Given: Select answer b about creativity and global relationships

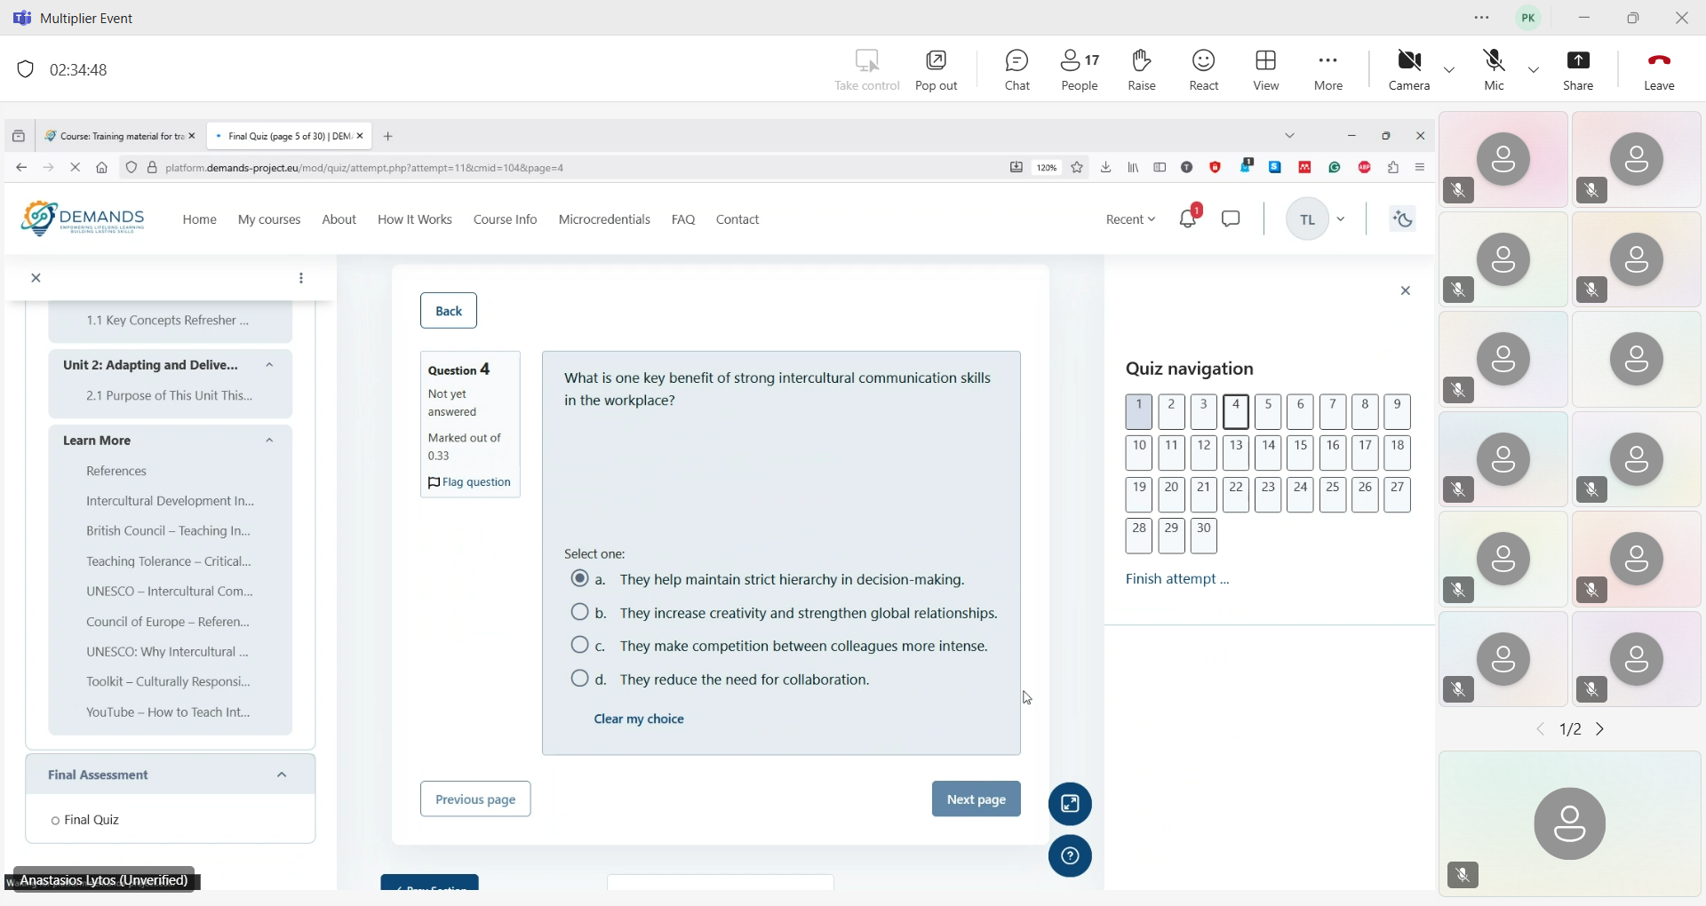Looking at the screenshot, I should coord(579,613).
